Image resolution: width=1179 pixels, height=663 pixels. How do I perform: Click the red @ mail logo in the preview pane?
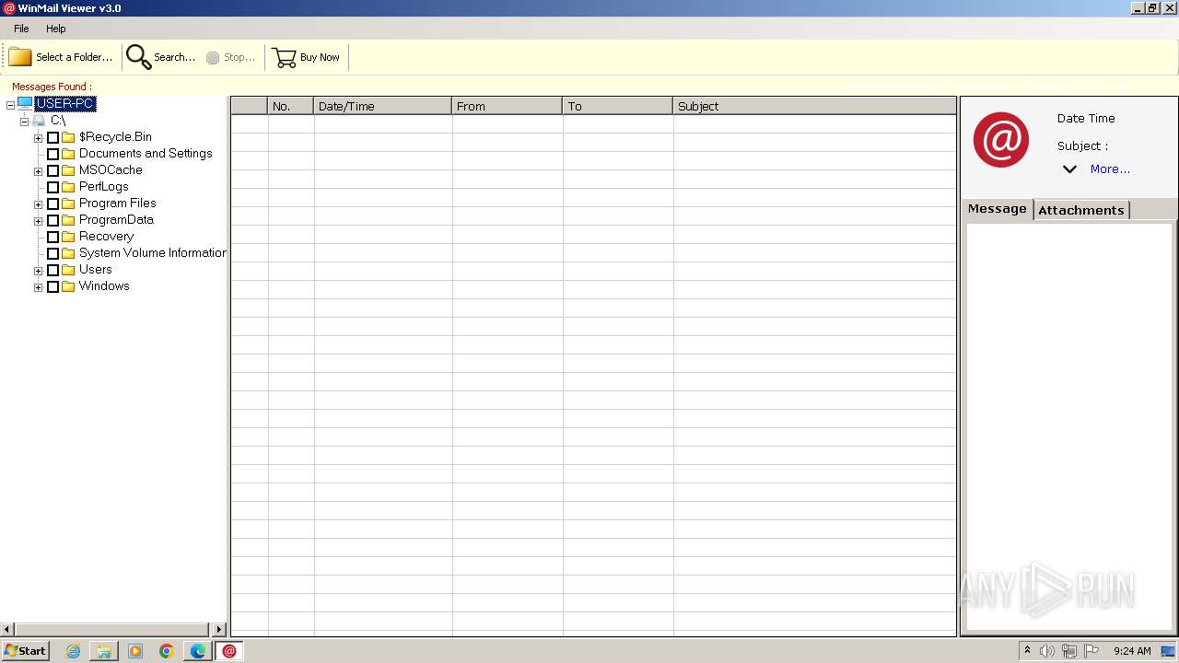click(1001, 140)
